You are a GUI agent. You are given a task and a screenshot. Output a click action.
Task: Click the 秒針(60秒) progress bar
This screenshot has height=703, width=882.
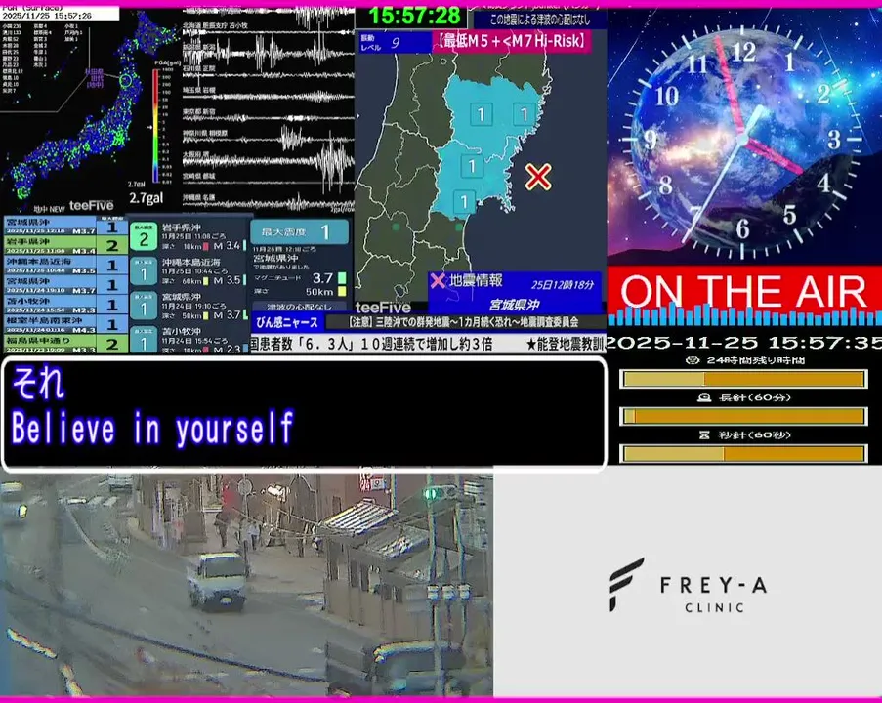coord(743,453)
